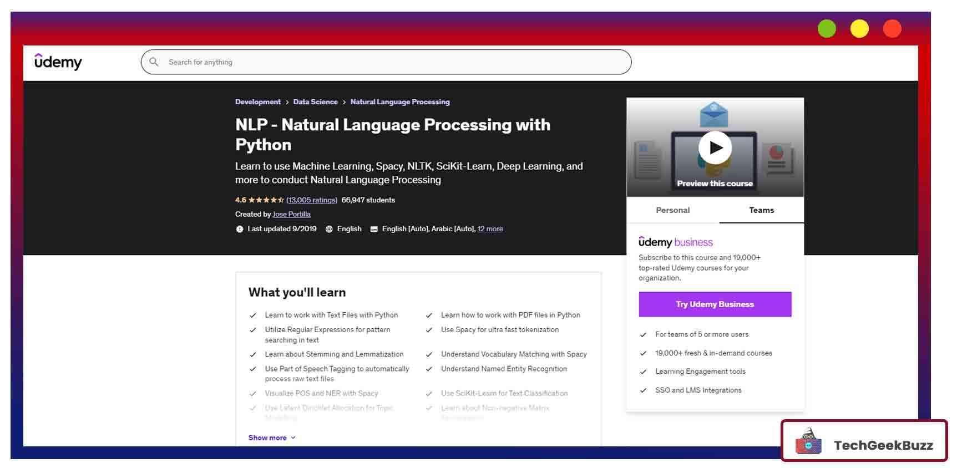Viewport: 957px width, 468px height.
Task: Click the globe language icon
Action: 329,229
